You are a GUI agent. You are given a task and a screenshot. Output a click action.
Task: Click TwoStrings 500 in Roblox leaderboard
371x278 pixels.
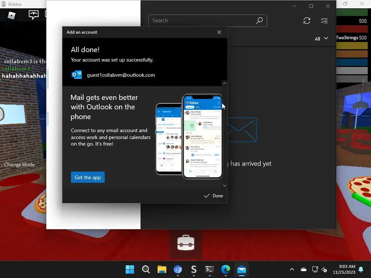351,38
